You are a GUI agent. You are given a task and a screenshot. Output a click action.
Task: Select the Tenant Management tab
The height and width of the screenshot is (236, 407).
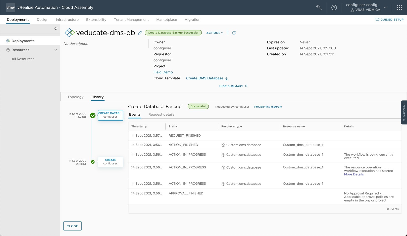coord(131,20)
